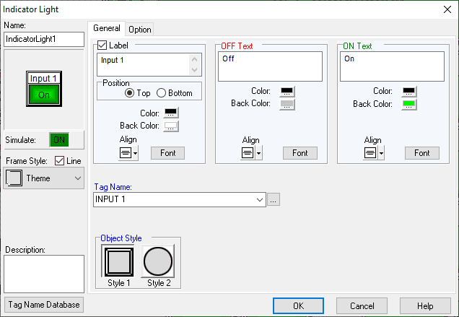Toggle the Line frame style checkbox
Screen dimensions: 459x317
pos(59,160)
